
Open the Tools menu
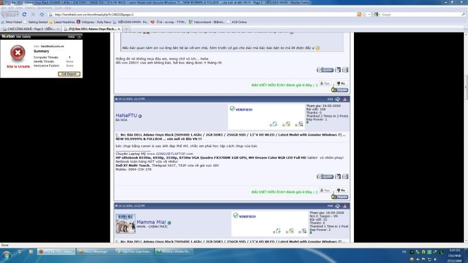pos(58,8)
